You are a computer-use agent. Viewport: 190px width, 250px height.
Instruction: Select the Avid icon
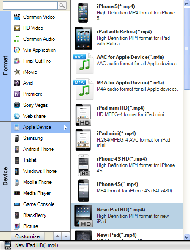(x=17, y=83)
